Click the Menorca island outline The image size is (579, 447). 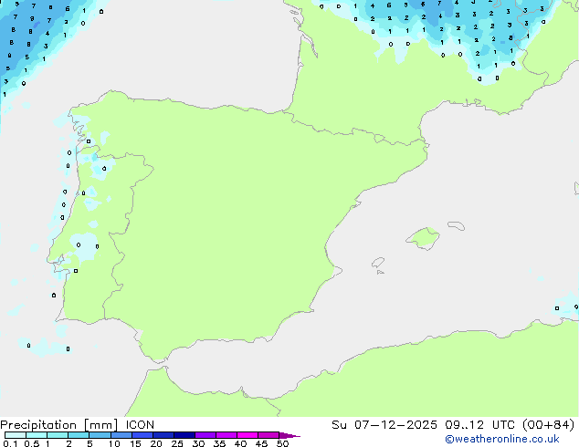tap(456, 225)
